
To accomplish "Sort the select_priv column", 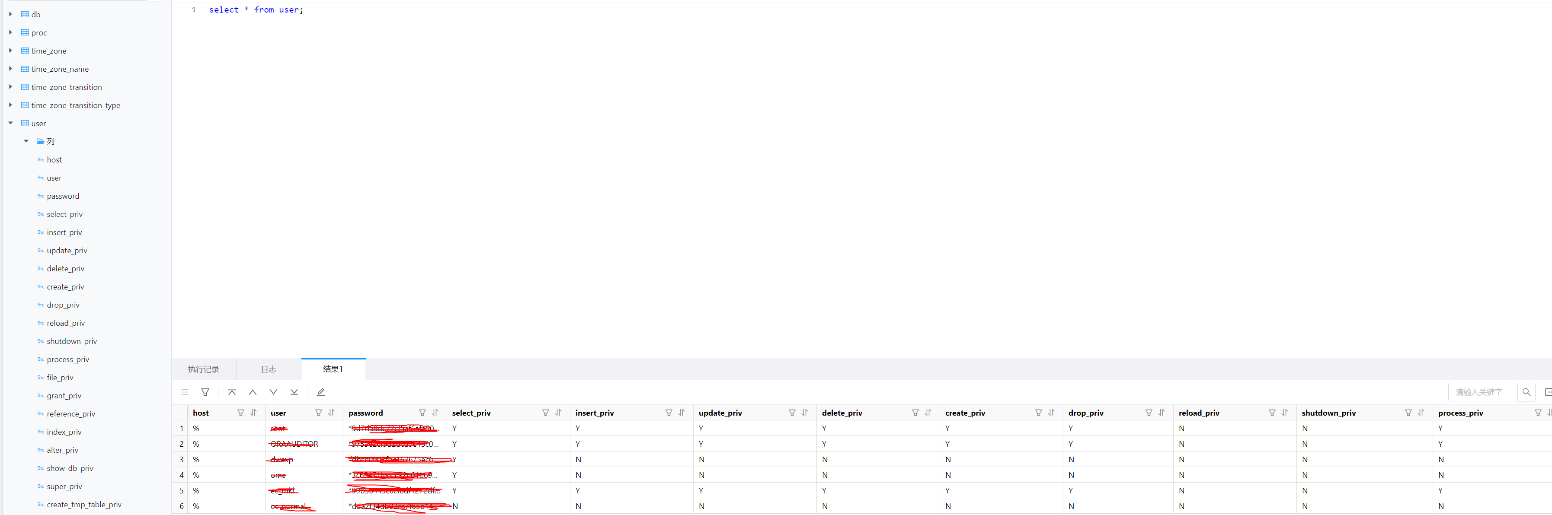I will [x=559, y=413].
